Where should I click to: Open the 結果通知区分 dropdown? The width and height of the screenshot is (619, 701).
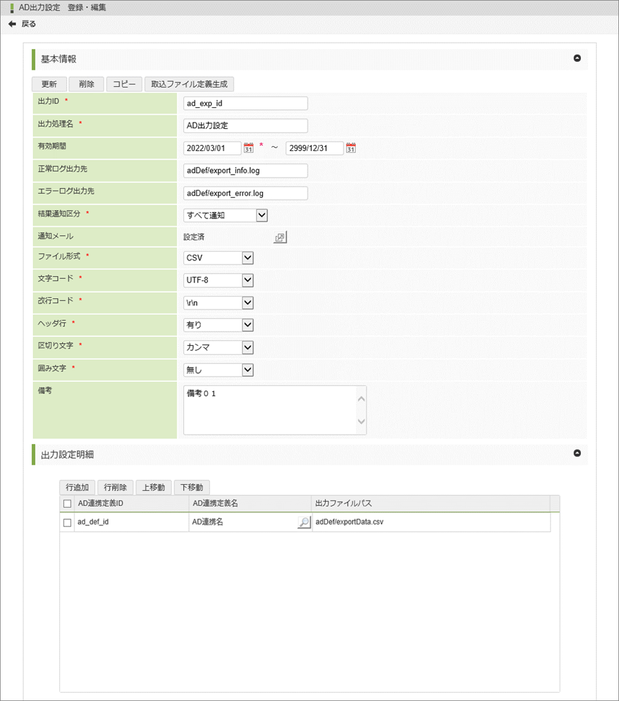(261, 215)
